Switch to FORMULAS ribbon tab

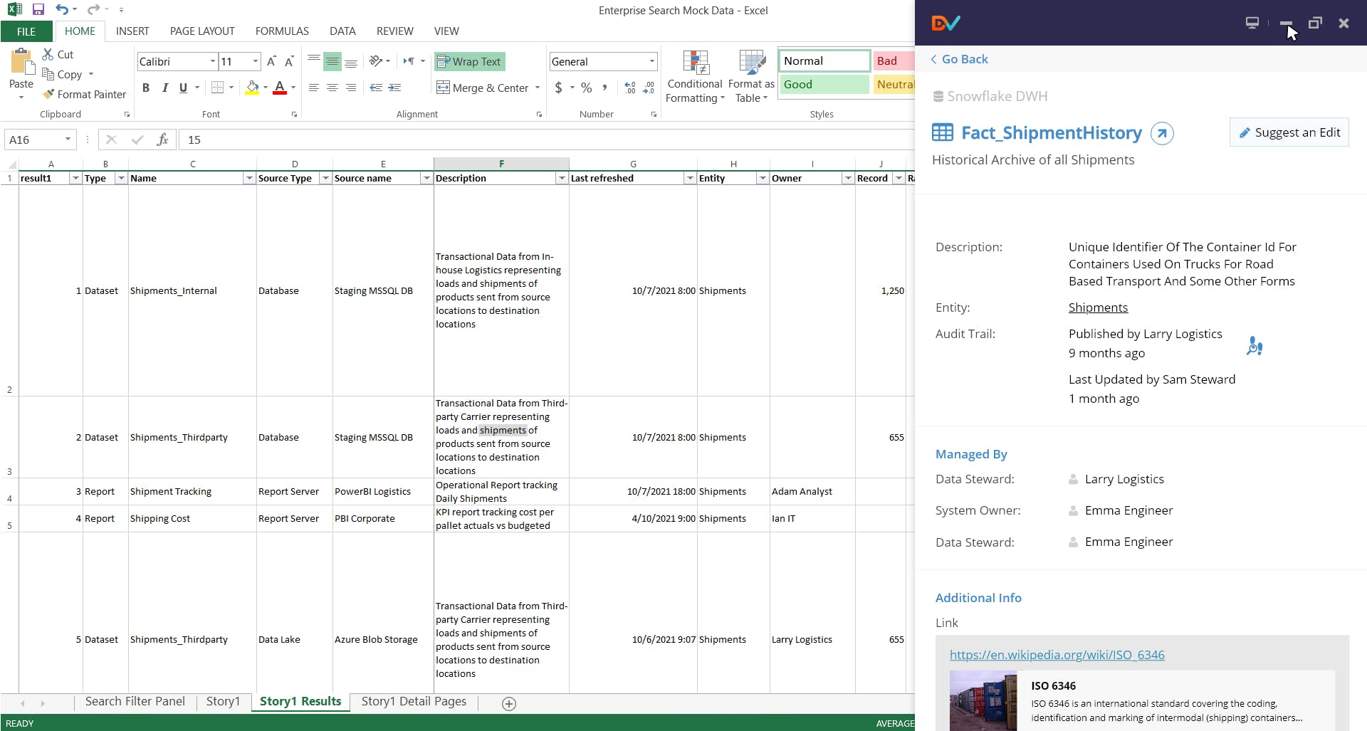click(282, 31)
